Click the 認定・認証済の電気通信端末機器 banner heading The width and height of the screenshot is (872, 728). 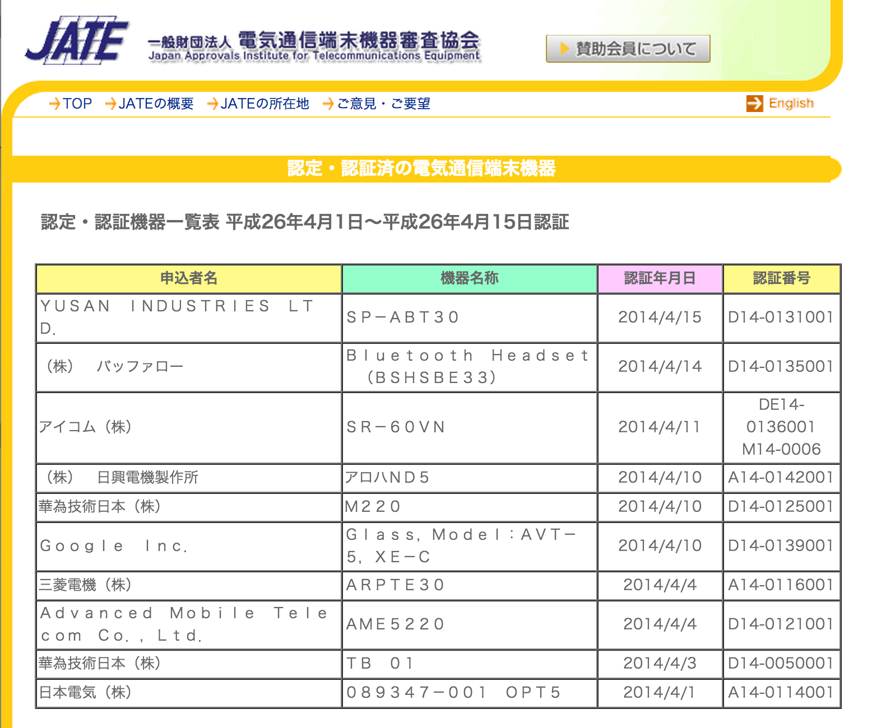(x=421, y=169)
